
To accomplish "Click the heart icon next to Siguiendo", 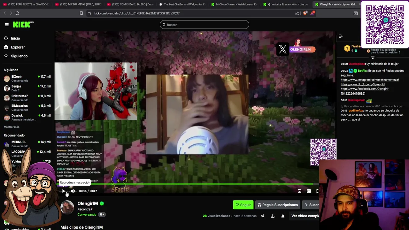I will (x=6, y=56).
